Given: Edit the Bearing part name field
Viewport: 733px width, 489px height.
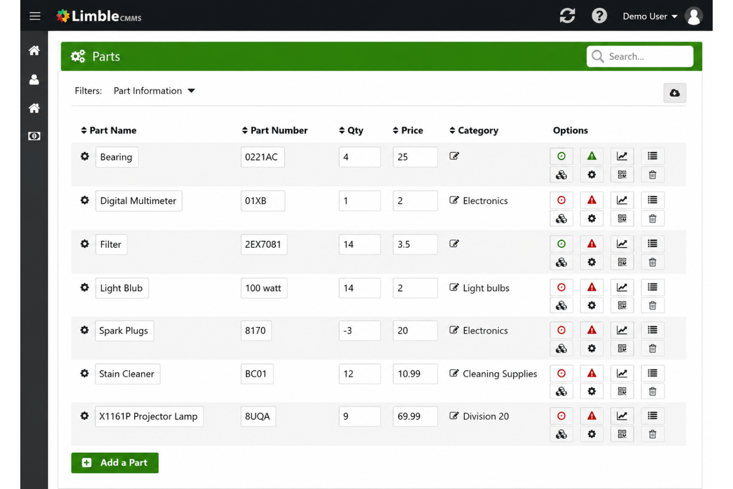Looking at the screenshot, I should tap(117, 157).
